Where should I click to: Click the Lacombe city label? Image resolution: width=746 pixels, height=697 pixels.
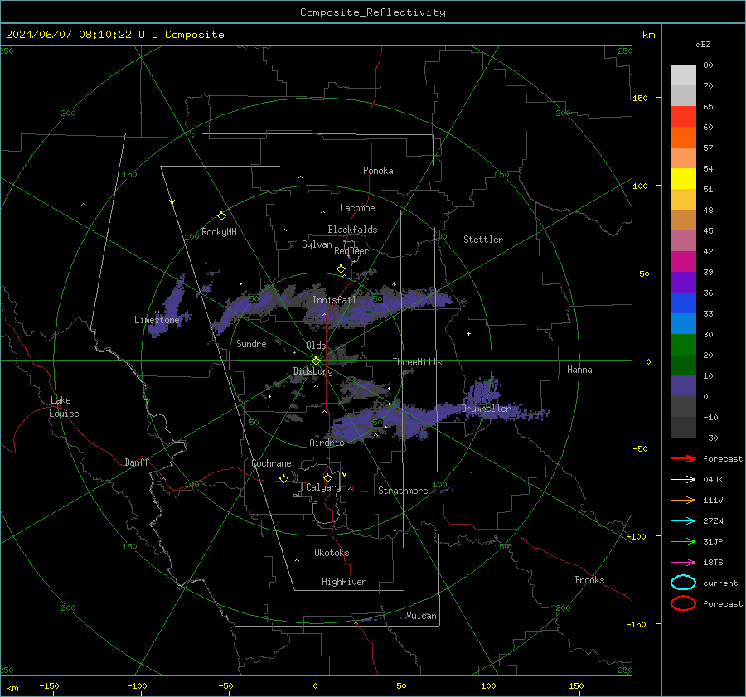tap(357, 208)
